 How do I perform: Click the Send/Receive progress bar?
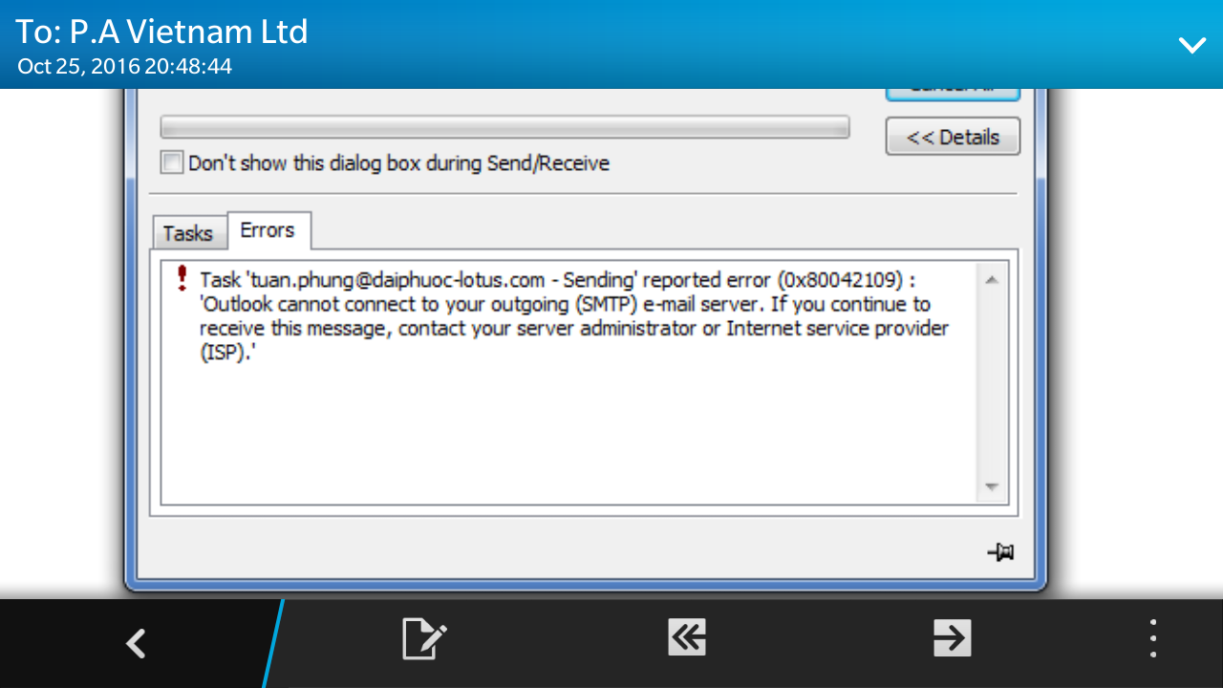click(504, 127)
